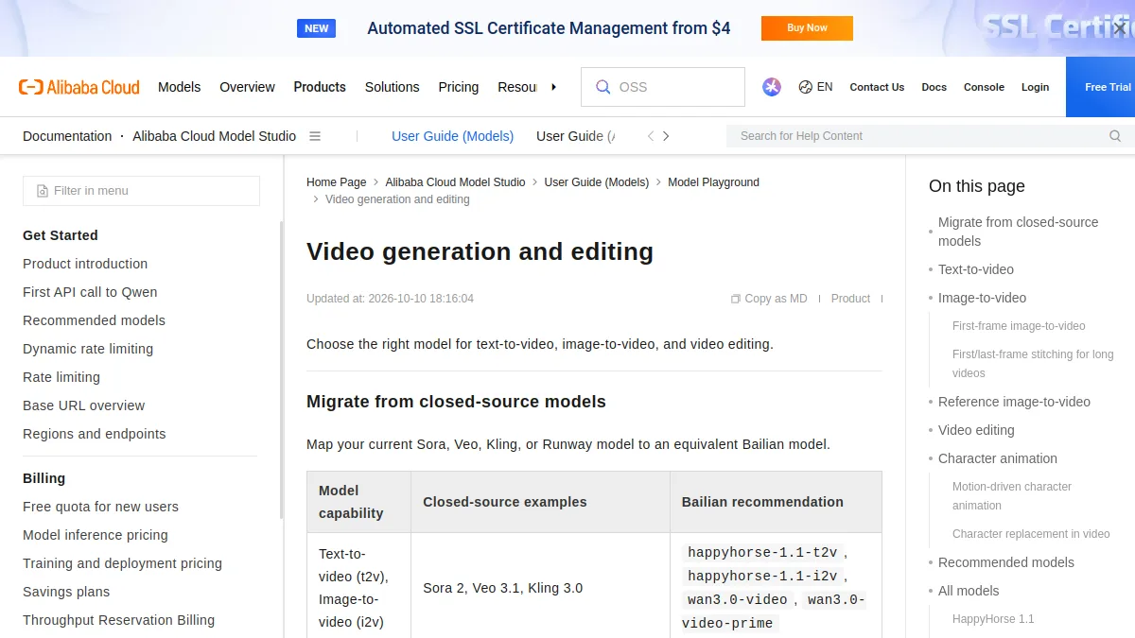The height and width of the screenshot is (638, 1135).
Task: Jump to Motion-driven character animation
Action: (1012, 496)
